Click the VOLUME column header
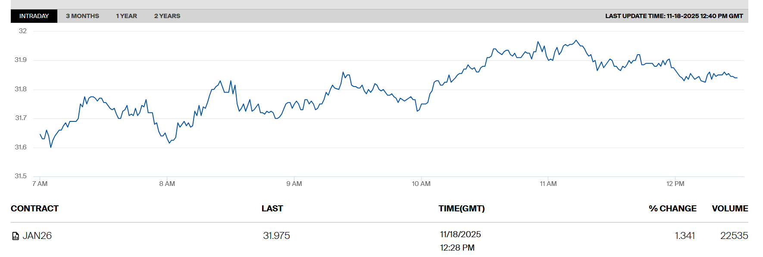This screenshot has height=257, width=763. pyautogui.click(x=730, y=208)
